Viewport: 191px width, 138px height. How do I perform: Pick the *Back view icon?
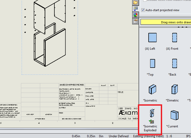coord(175,63)
